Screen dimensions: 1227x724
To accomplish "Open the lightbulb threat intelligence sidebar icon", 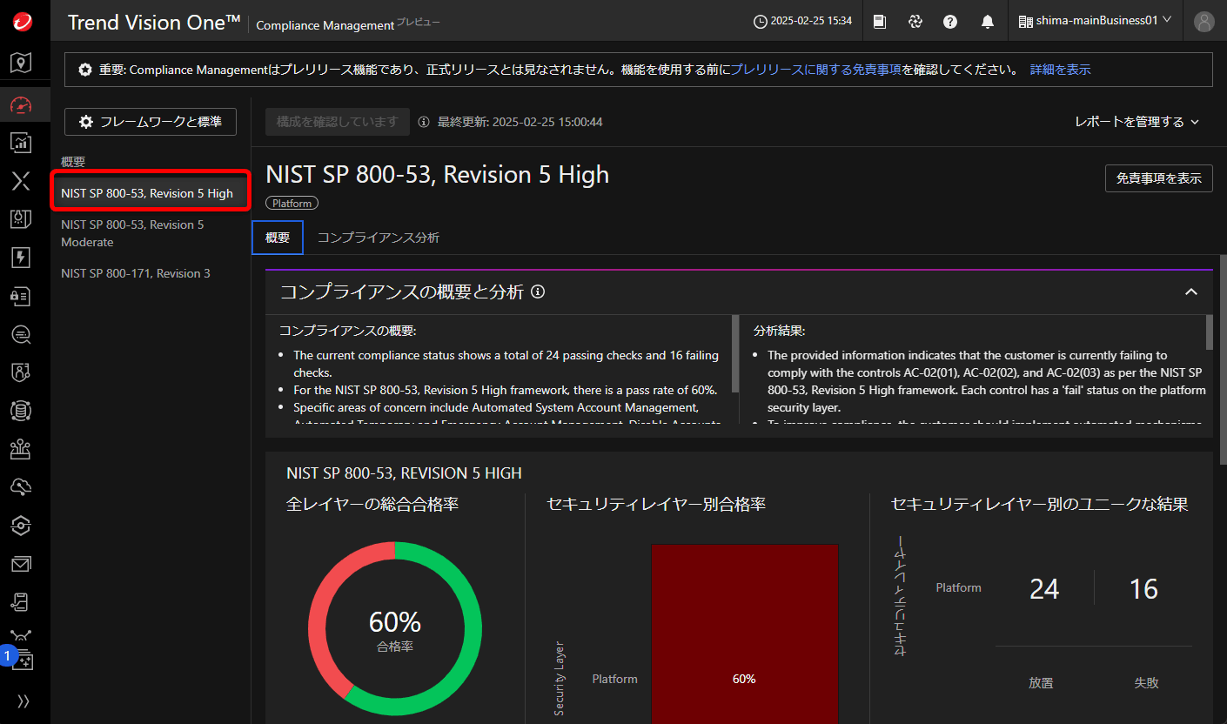I will pos(21,219).
